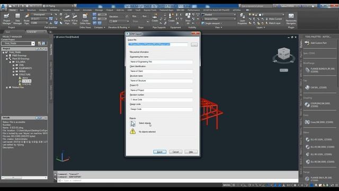Toggle the bottom-left Compass blue button

tap(94, 23)
